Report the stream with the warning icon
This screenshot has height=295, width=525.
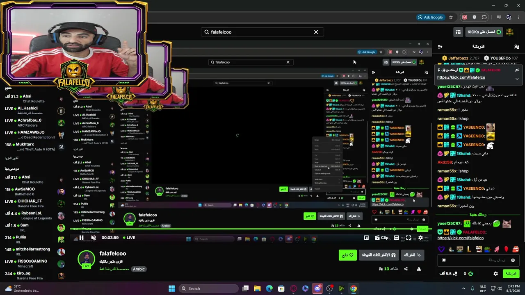point(419,269)
